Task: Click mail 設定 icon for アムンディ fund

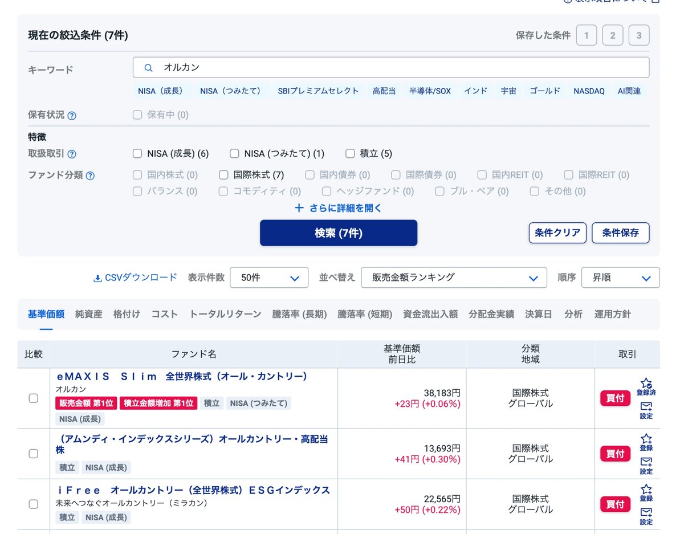Action: 646,462
